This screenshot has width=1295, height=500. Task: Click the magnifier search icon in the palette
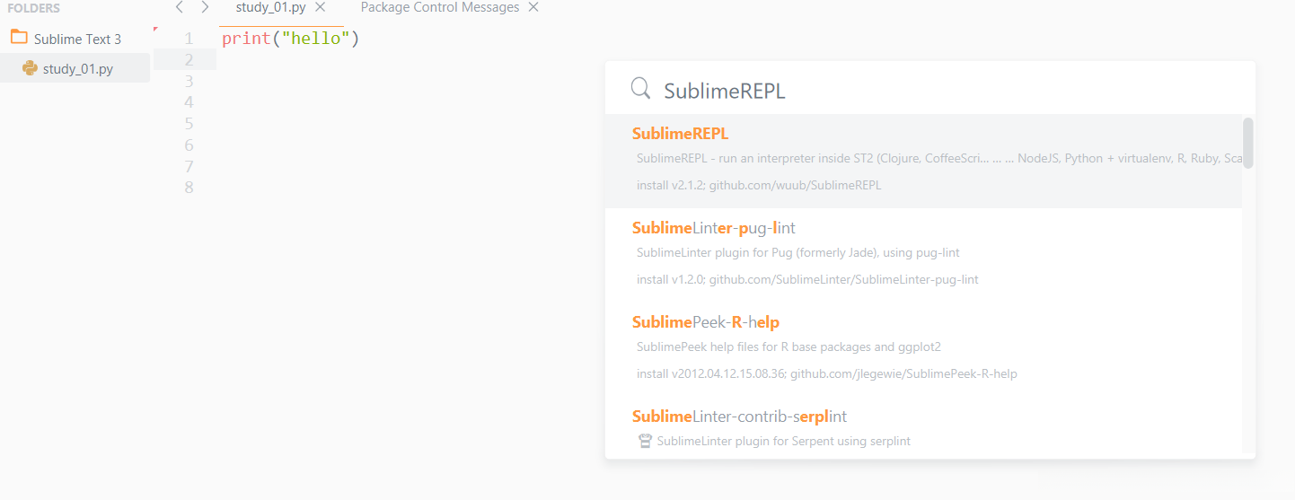[640, 88]
